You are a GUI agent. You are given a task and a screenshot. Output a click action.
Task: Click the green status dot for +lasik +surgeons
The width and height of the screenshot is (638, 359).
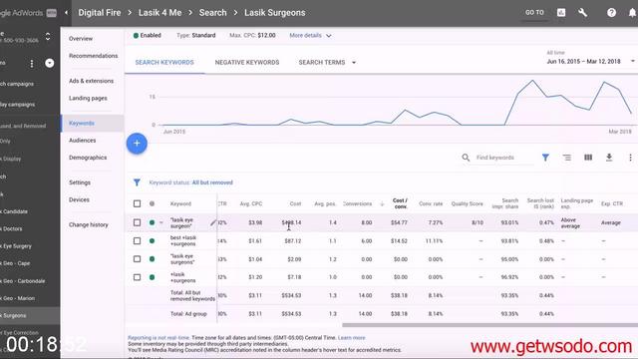click(x=152, y=277)
